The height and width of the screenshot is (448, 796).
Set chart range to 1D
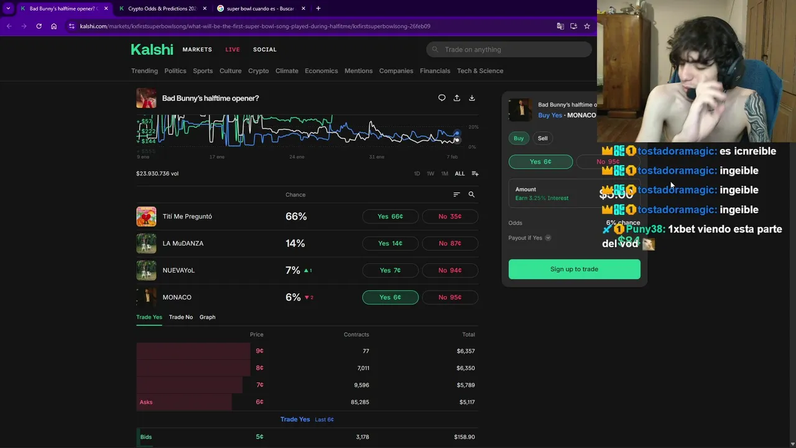point(417,174)
